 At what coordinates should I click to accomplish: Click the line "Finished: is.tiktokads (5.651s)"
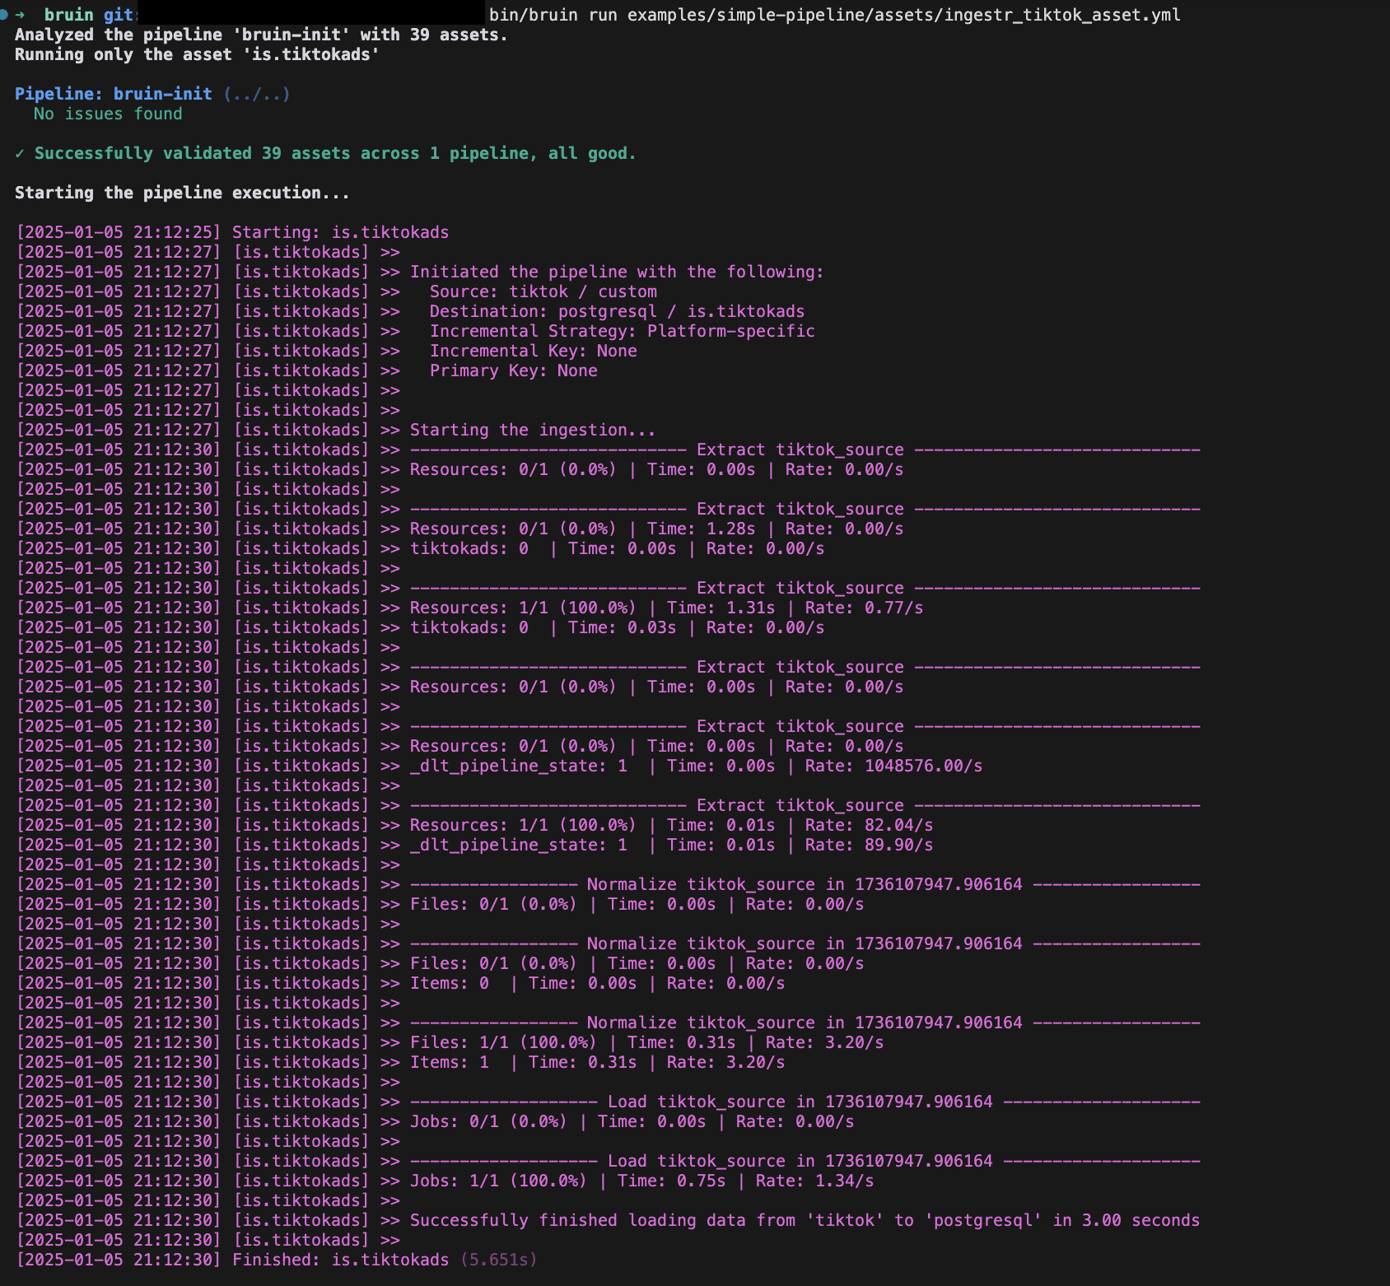tap(385, 1260)
